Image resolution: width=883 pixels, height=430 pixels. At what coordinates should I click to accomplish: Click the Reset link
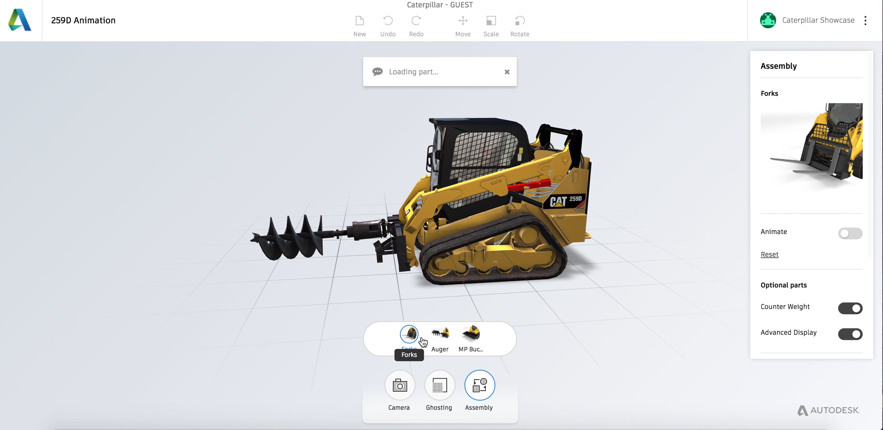coord(769,254)
